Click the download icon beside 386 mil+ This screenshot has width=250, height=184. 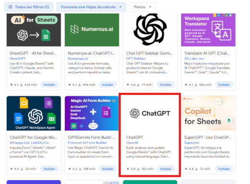pos(196,85)
